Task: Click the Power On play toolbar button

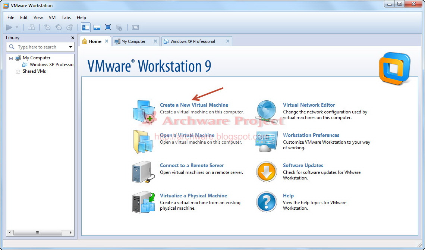Action: pyautogui.click(x=9, y=27)
